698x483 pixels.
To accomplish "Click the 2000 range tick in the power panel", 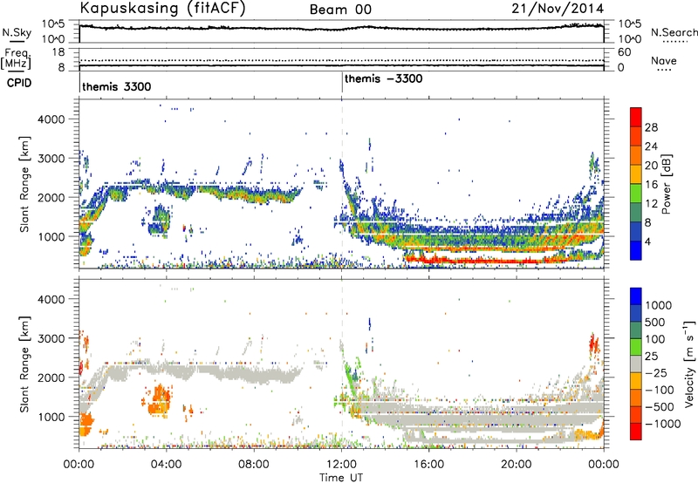I will point(51,197).
